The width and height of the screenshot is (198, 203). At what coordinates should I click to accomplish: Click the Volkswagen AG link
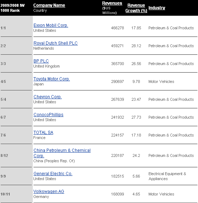tap(49, 192)
